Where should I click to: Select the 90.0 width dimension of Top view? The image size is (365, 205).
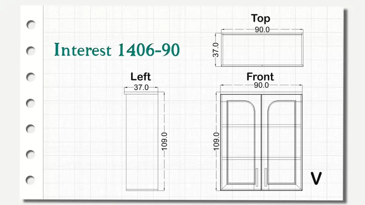[x=262, y=30]
